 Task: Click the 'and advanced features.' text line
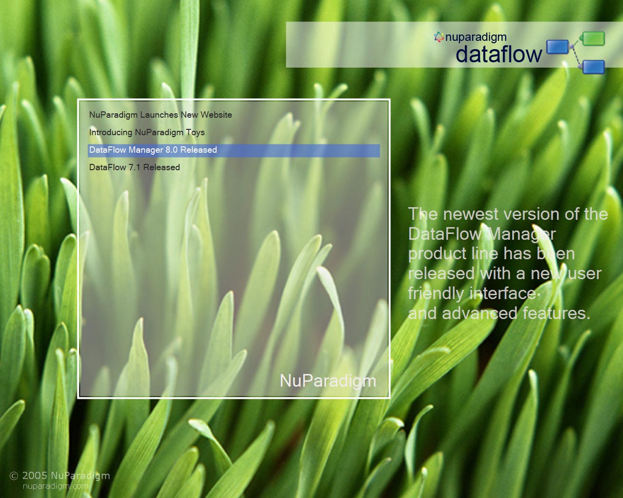[x=499, y=313]
